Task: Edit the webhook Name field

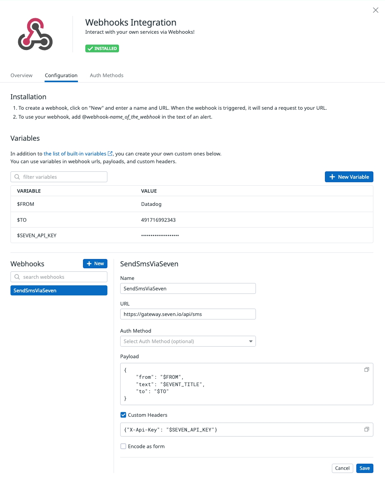Action: pos(188,288)
